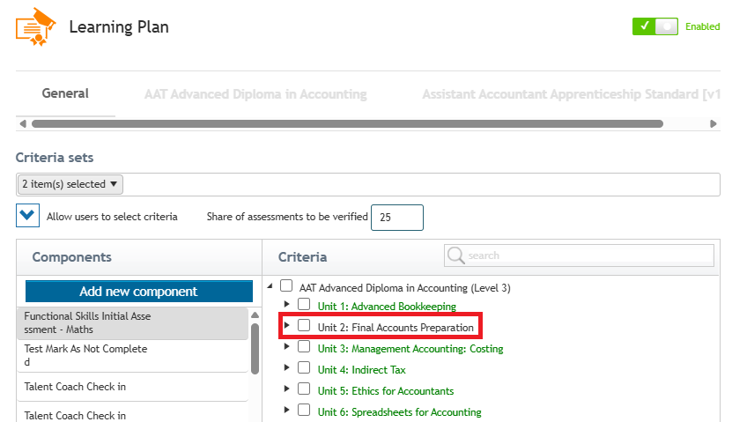Click the tab strip left scroll arrow
This screenshot has width=732, height=422.
coord(23,123)
